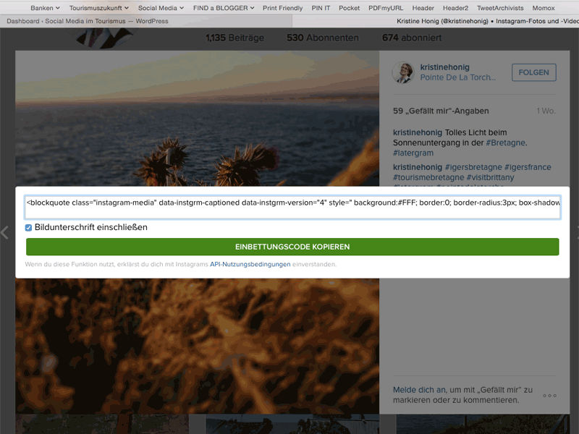Viewport: 579px width, 434px height.
Task: Go to previous photo with left arrow
Action: pyautogui.click(x=4, y=233)
